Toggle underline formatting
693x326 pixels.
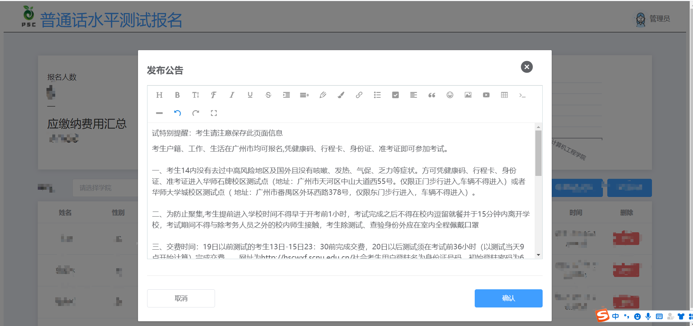[250, 95]
